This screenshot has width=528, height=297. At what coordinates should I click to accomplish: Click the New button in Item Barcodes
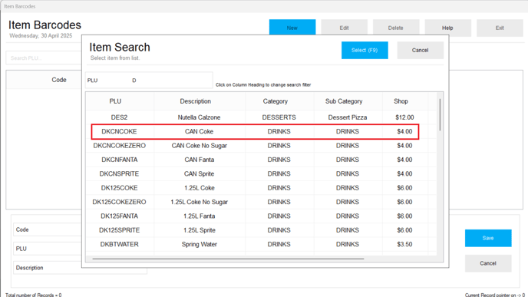click(x=292, y=28)
